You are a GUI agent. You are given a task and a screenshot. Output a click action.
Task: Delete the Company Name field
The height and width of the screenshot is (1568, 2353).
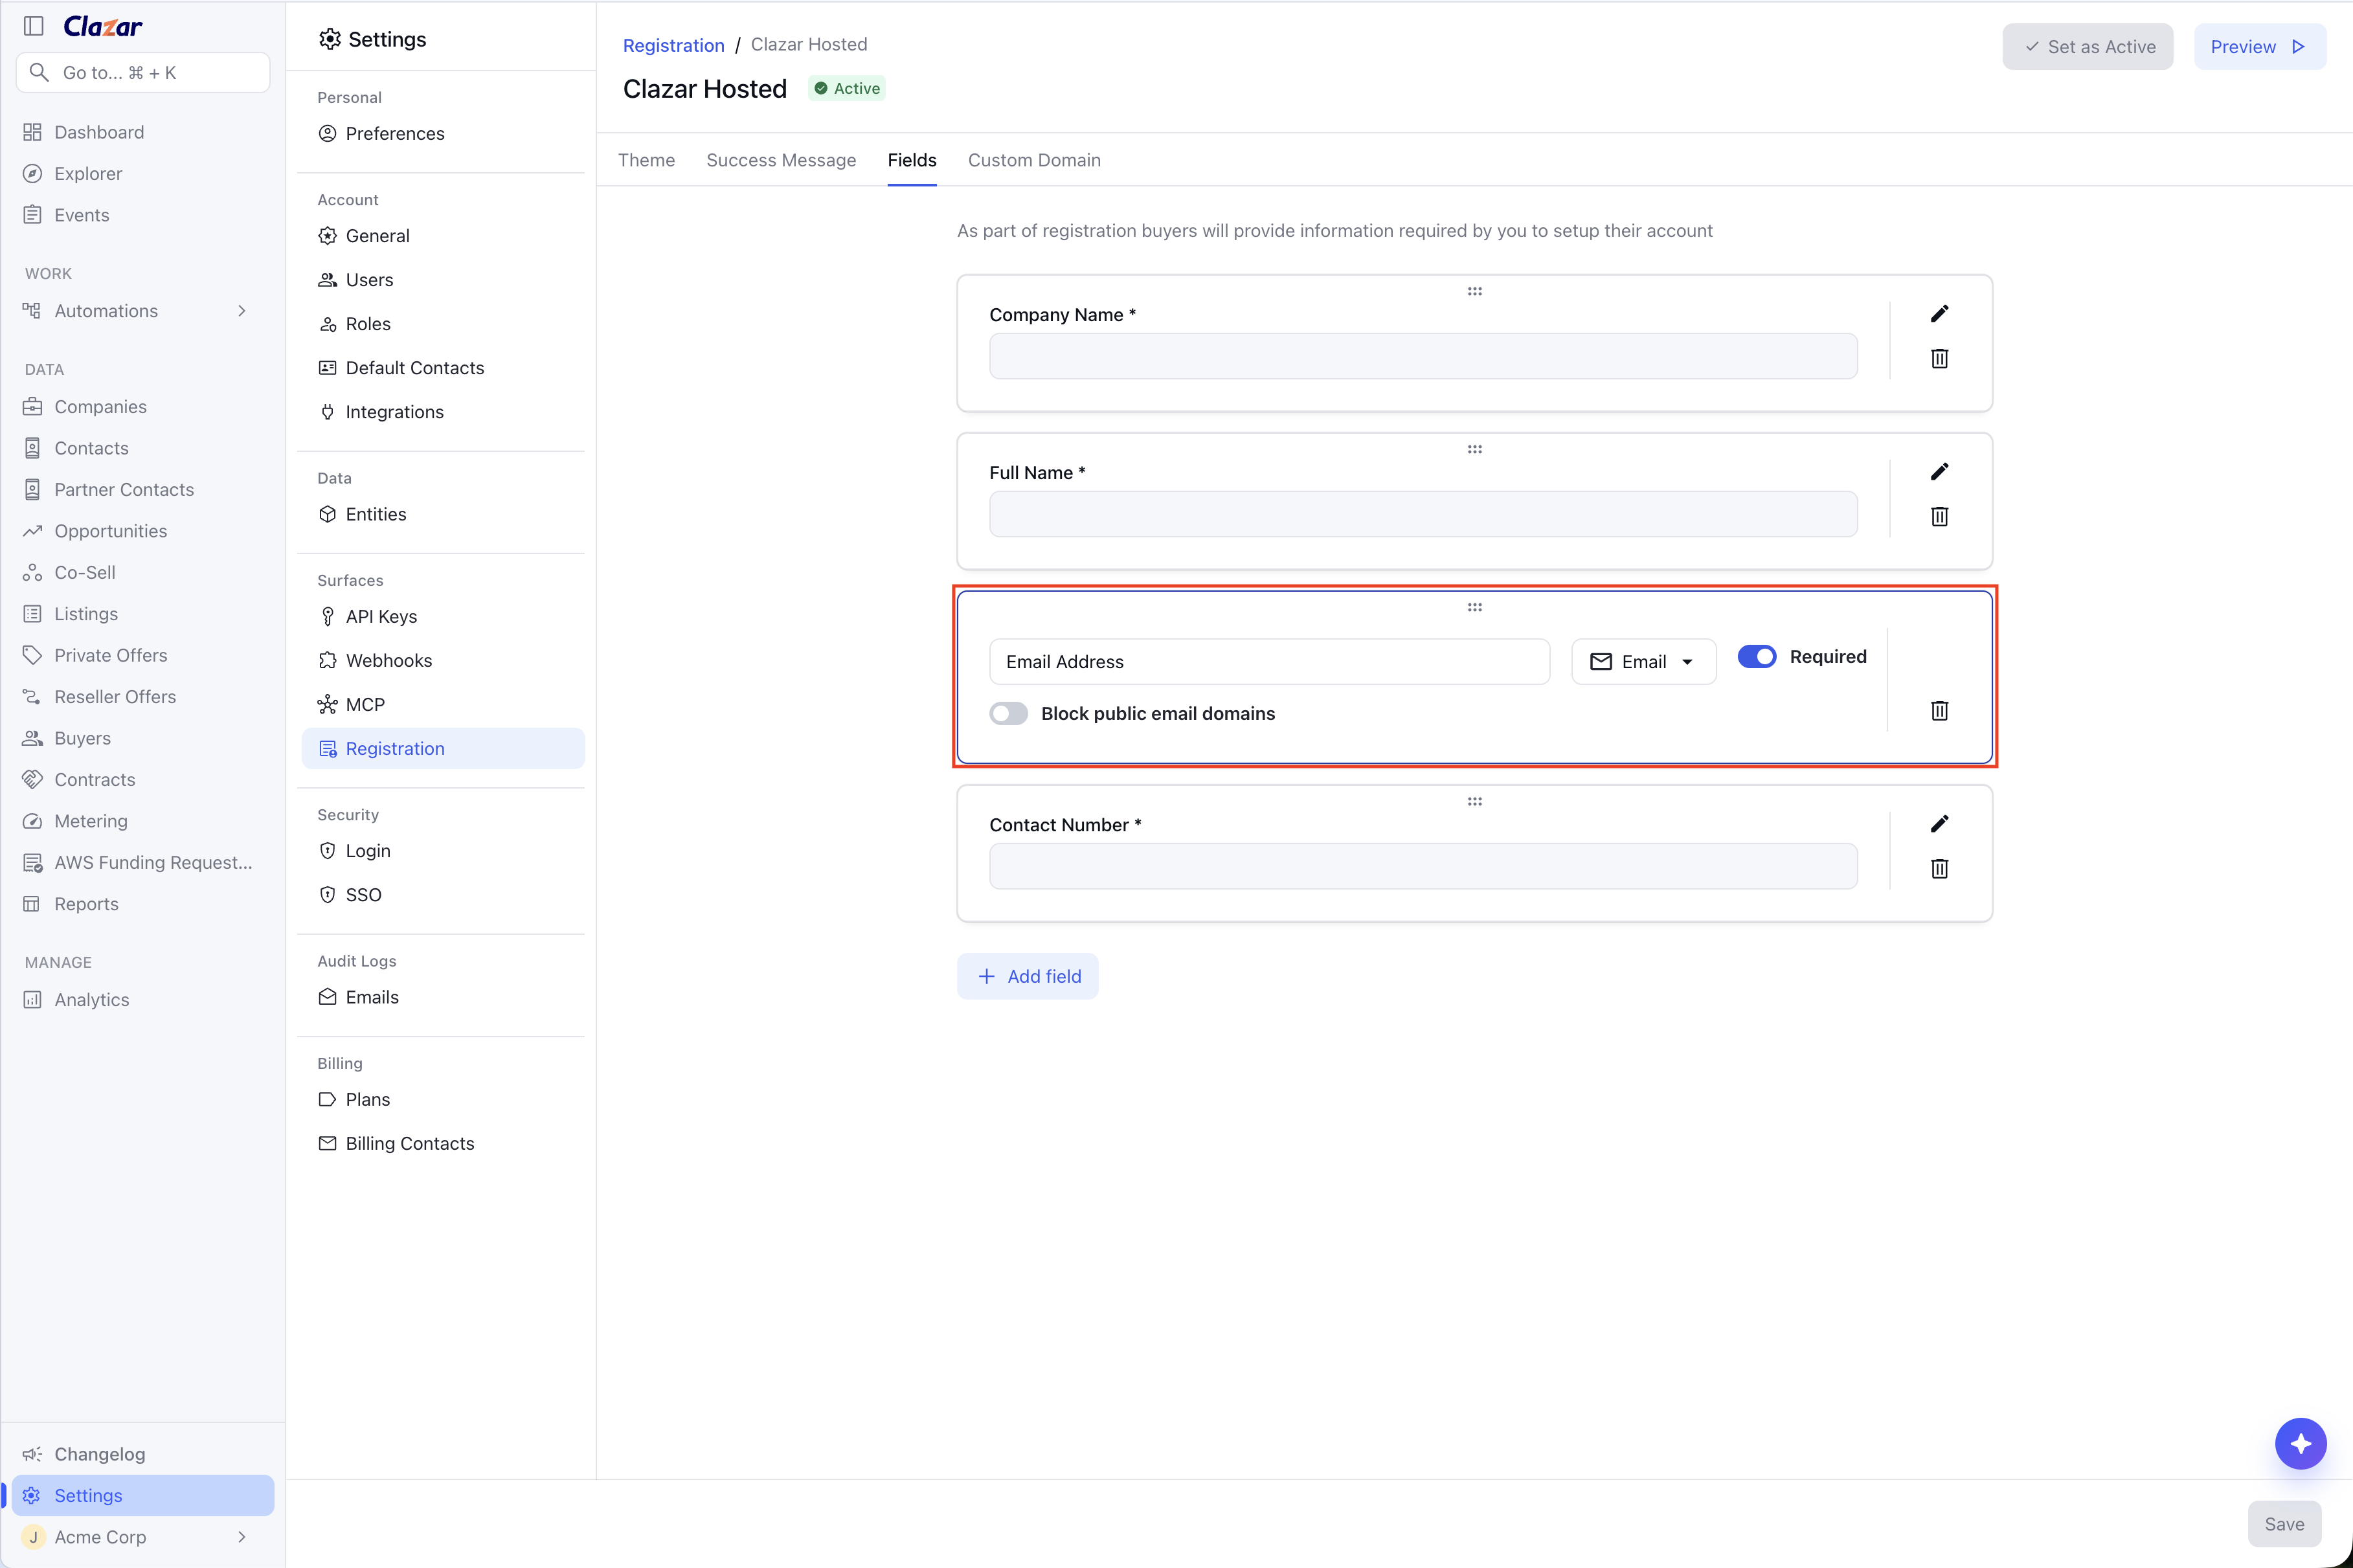(1938, 358)
